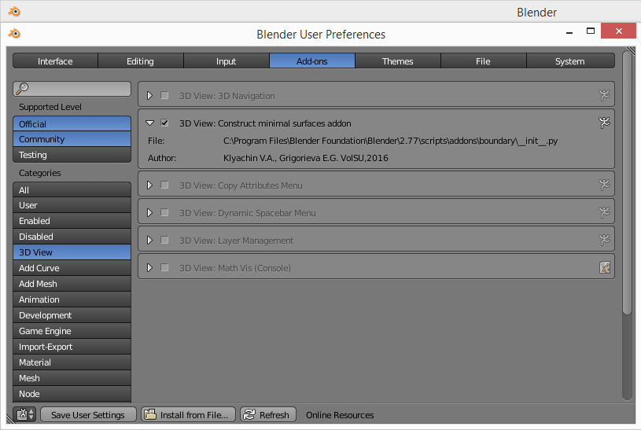This screenshot has width=641, height=430.
Task: Click community support icon on 3D Navigation row
Action: point(604,95)
